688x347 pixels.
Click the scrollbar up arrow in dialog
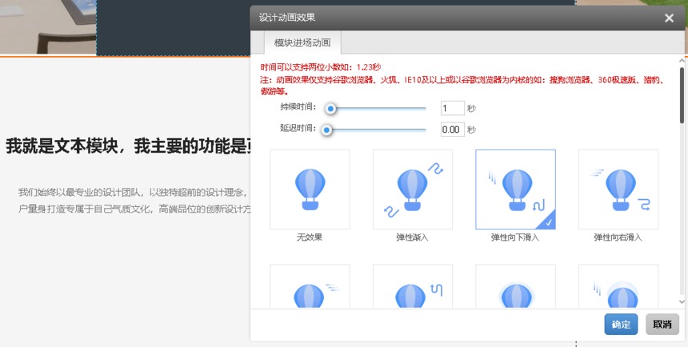pos(682,61)
